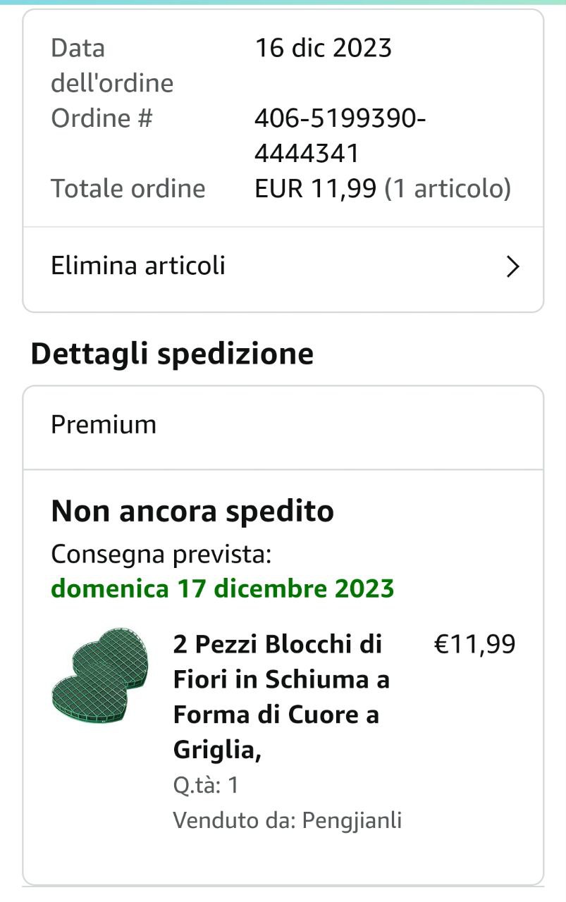
Task: Tap the (1 articolo) item count
Action: [x=448, y=188]
